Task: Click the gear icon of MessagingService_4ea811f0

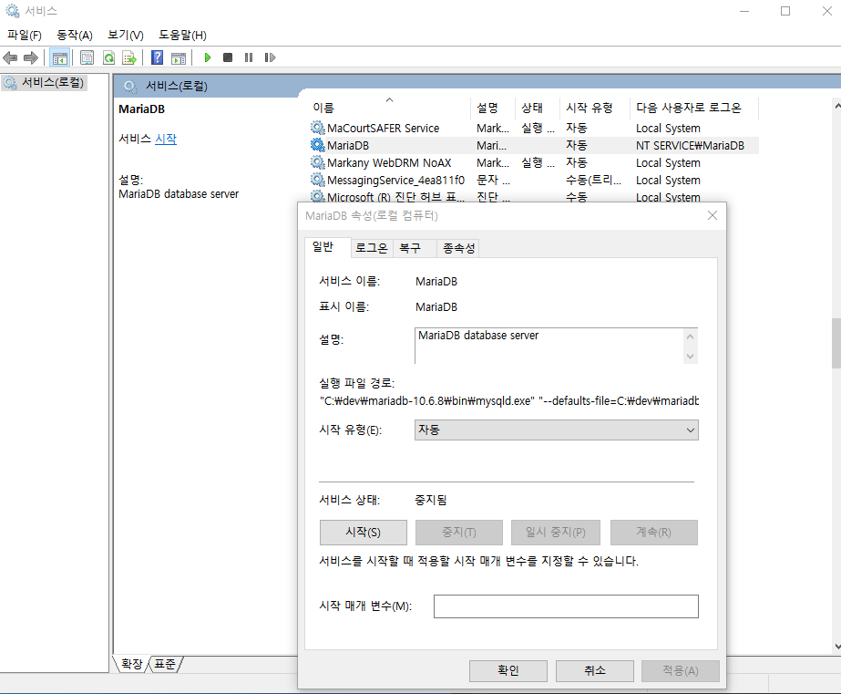Action: click(x=317, y=180)
